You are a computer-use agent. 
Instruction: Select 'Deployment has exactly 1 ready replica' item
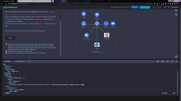click(19, 51)
